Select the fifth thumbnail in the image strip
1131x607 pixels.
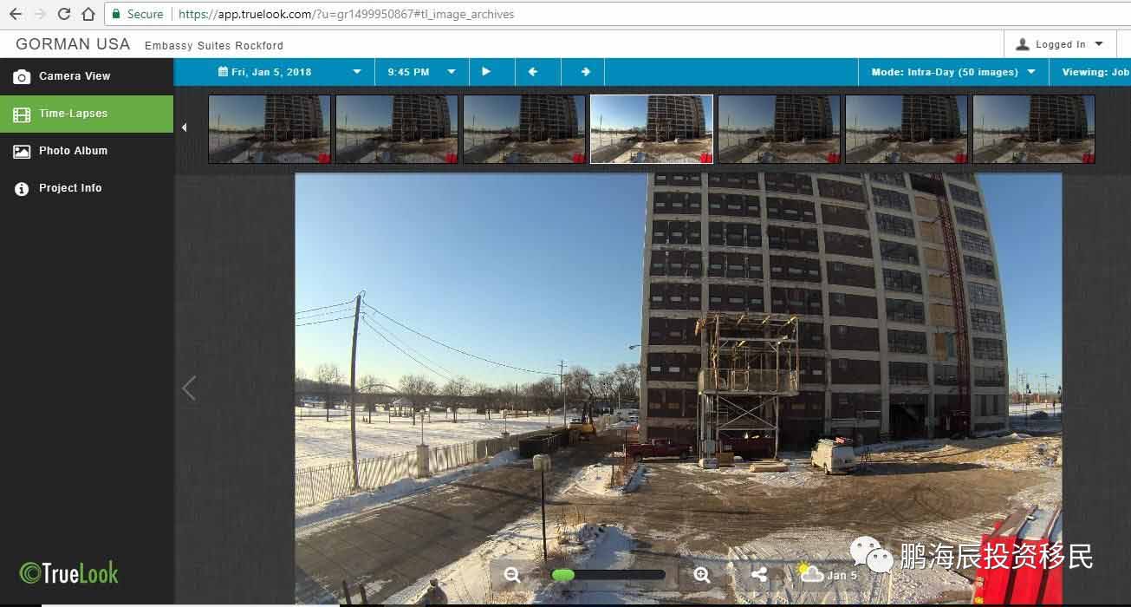pos(779,129)
